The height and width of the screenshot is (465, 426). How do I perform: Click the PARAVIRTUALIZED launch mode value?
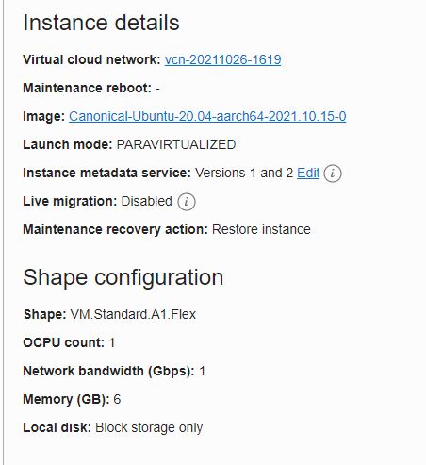176,144
